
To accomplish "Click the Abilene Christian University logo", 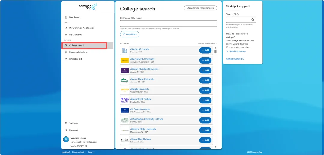I will tap(125, 70).
